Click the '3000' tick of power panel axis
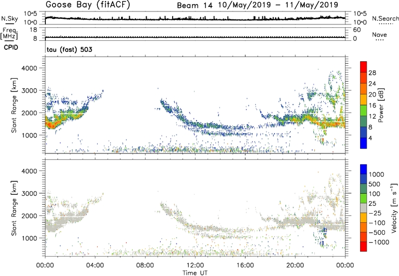This screenshot has width=399, height=276. click(29, 91)
